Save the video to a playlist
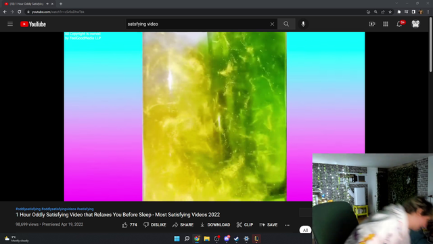Image resolution: width=433 pixels, height=244 pixels. coord(268,225)
